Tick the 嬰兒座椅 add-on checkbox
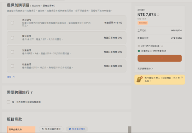The image size is (192, 133). tap(12, 38)
